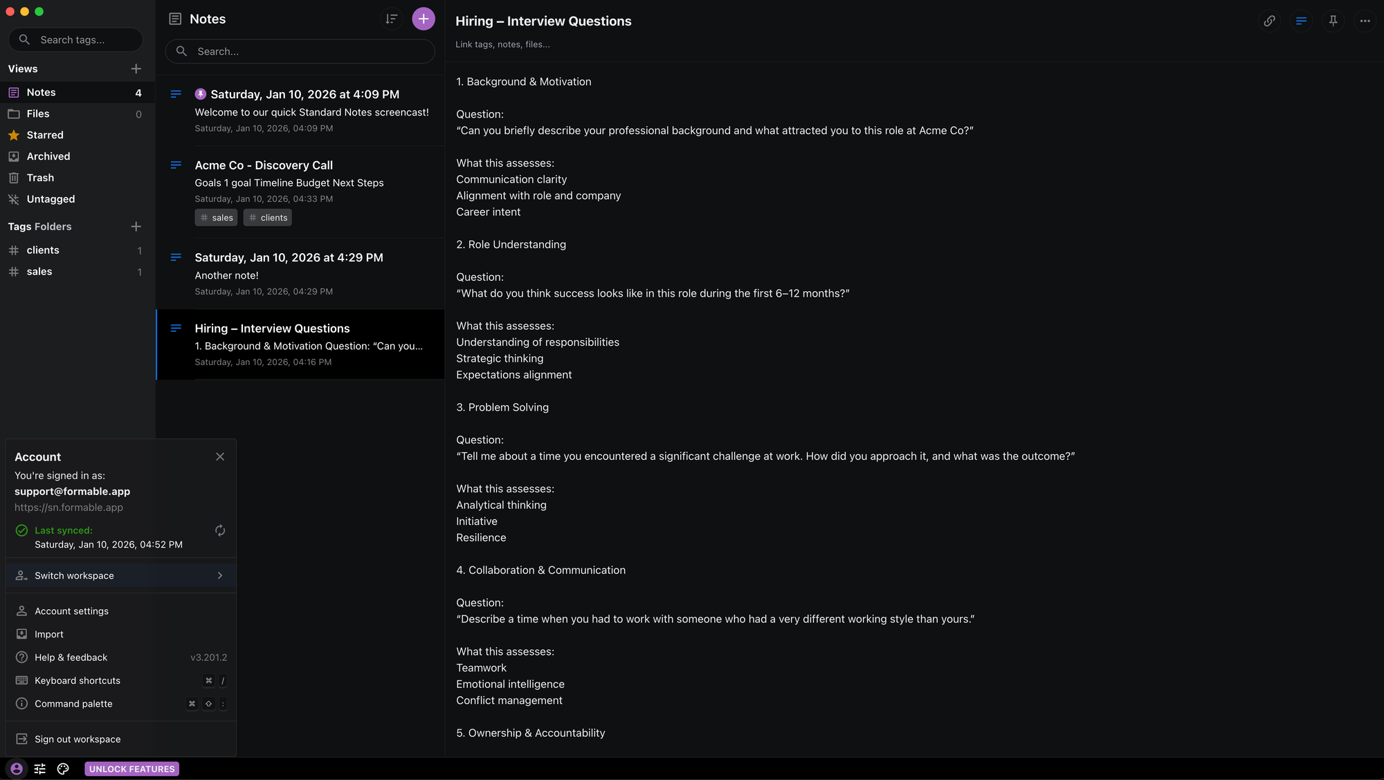Screen dimensions: 1384x780
Task: Open the note linking panel via link icon
Action: (1269, 21)
